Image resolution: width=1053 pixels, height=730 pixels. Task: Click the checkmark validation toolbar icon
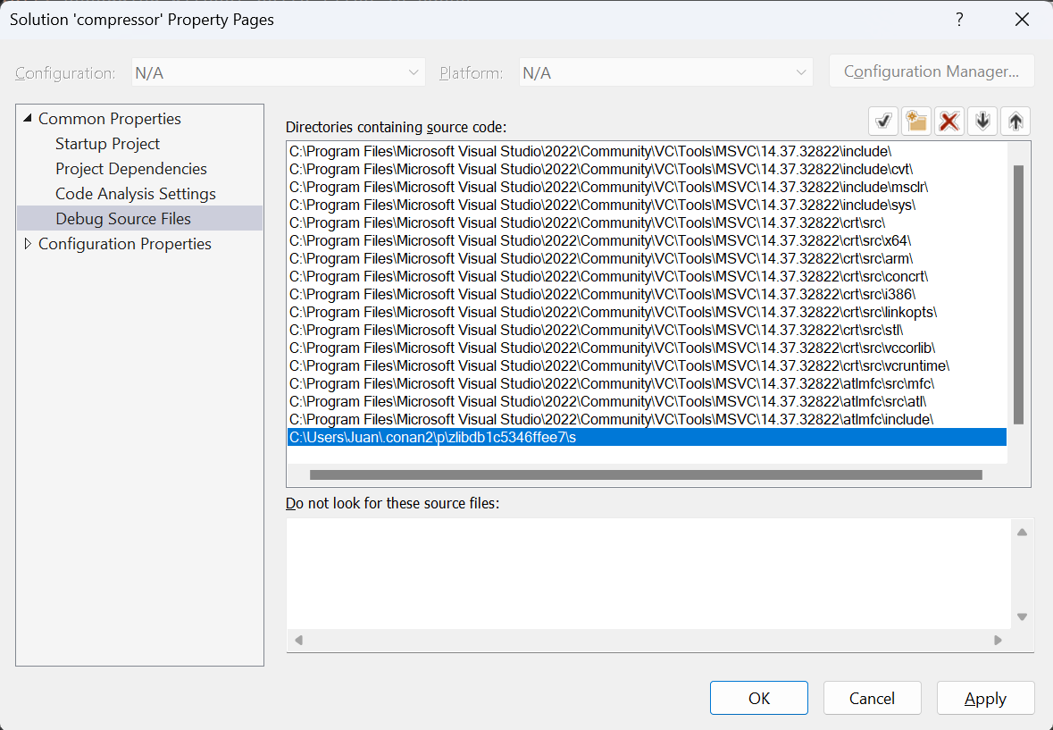(x=883, y=121)
